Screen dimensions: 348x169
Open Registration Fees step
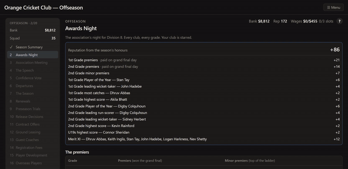[33, 148]
